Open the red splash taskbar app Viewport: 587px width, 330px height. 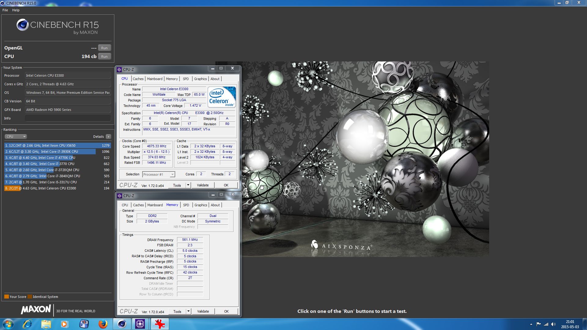coord(160,324)
